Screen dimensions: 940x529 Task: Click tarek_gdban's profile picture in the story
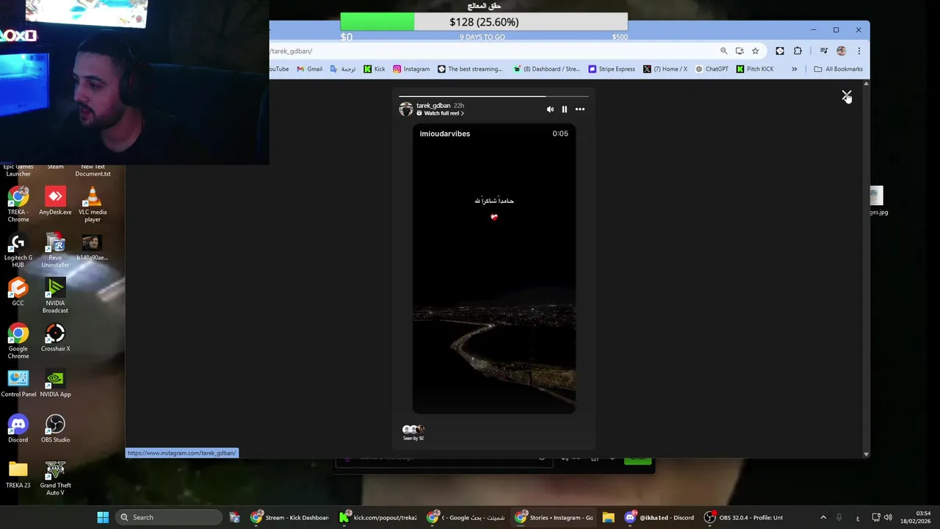[x=405, y=109]
